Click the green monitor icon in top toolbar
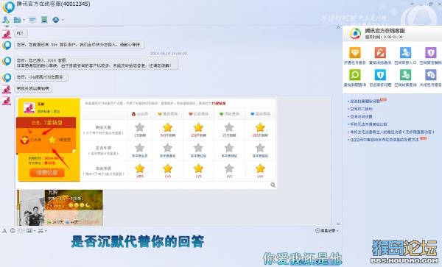442x267 pixels. tap(44, 20)
